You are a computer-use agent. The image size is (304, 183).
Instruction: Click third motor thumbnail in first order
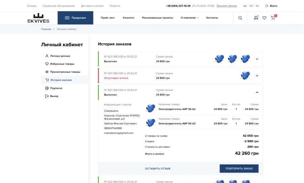pyautogui.click(x=245, y=59)
